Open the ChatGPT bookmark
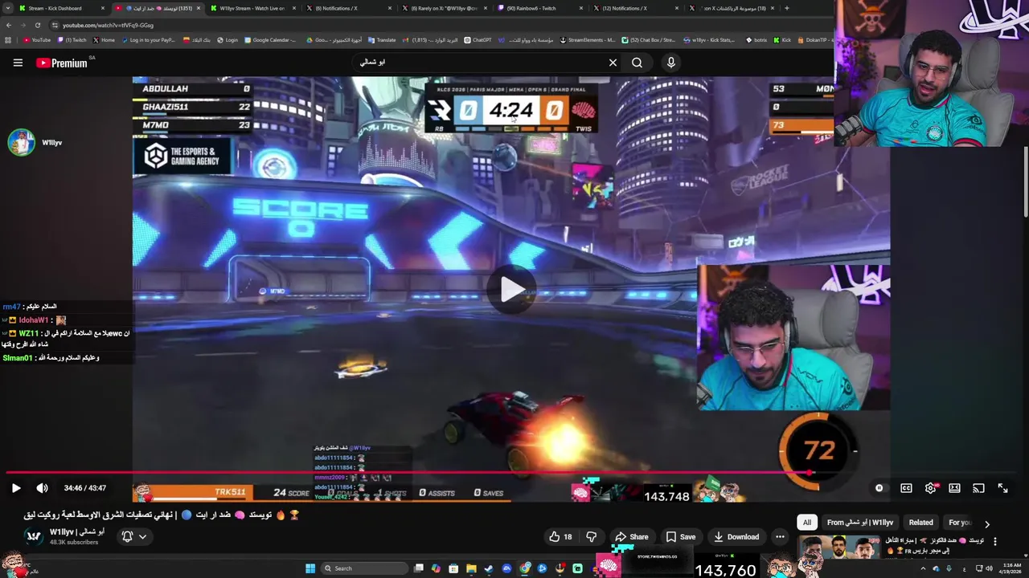 [478, 39]
